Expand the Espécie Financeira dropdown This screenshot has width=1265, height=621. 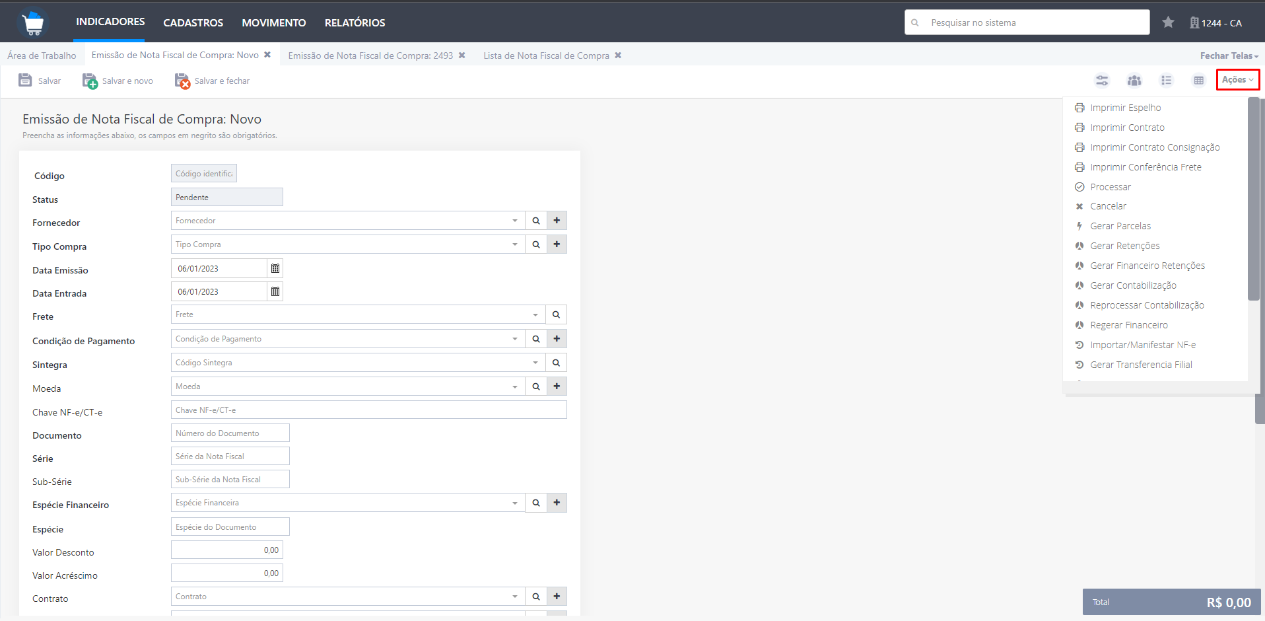[x=515, y=503]
